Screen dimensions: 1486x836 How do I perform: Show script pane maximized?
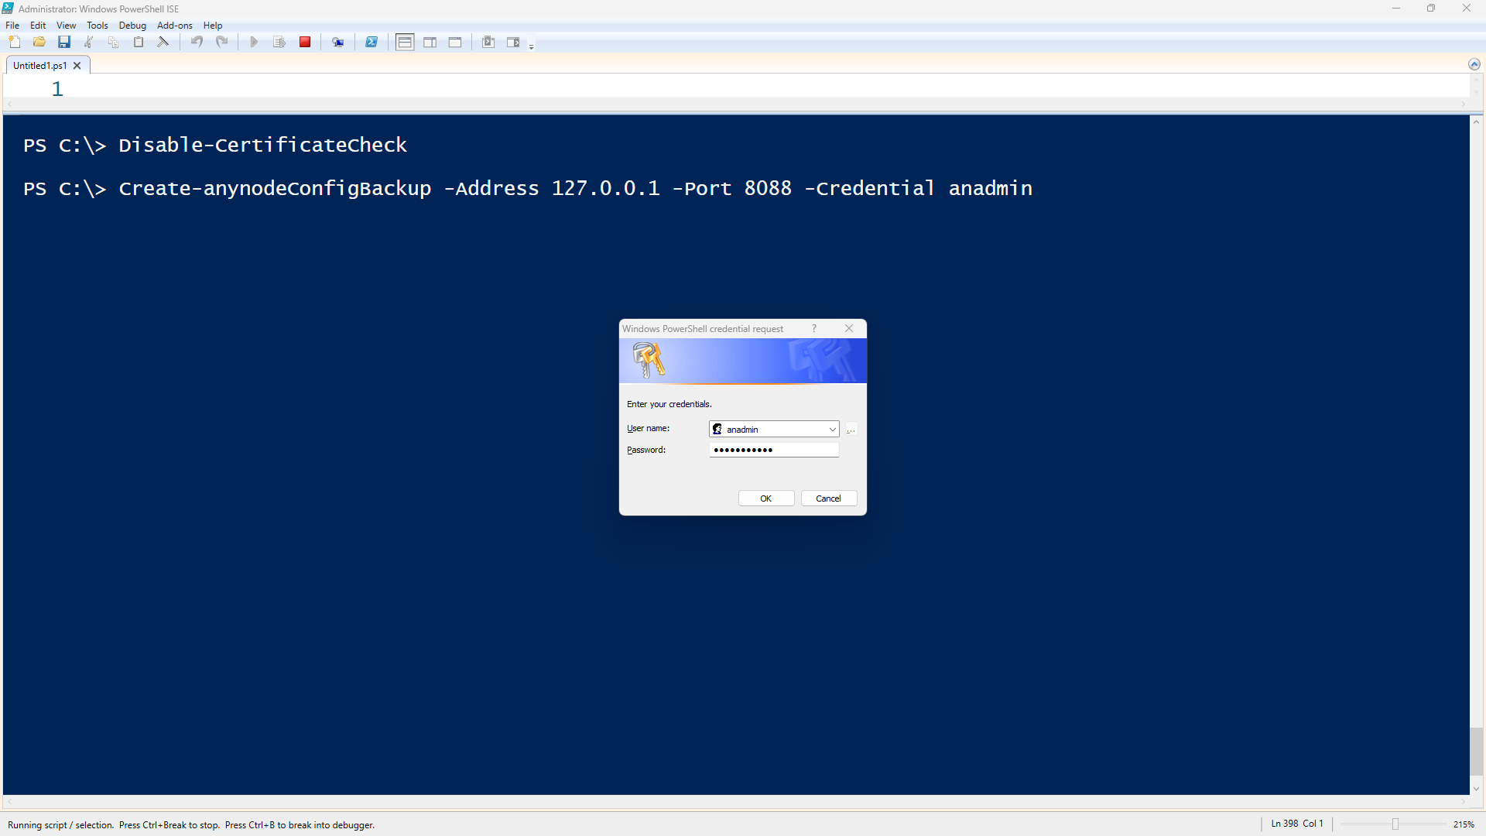pyautogui.click(x=455, y=42)
